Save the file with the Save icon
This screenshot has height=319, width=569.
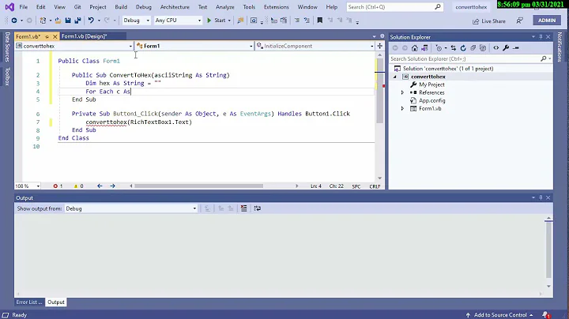tap(68, 21)
